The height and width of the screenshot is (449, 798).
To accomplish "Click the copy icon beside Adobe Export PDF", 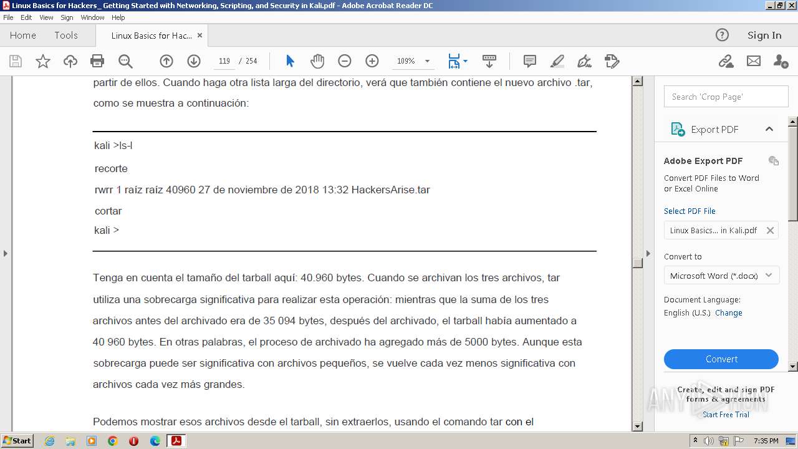I will click(774, 161).
